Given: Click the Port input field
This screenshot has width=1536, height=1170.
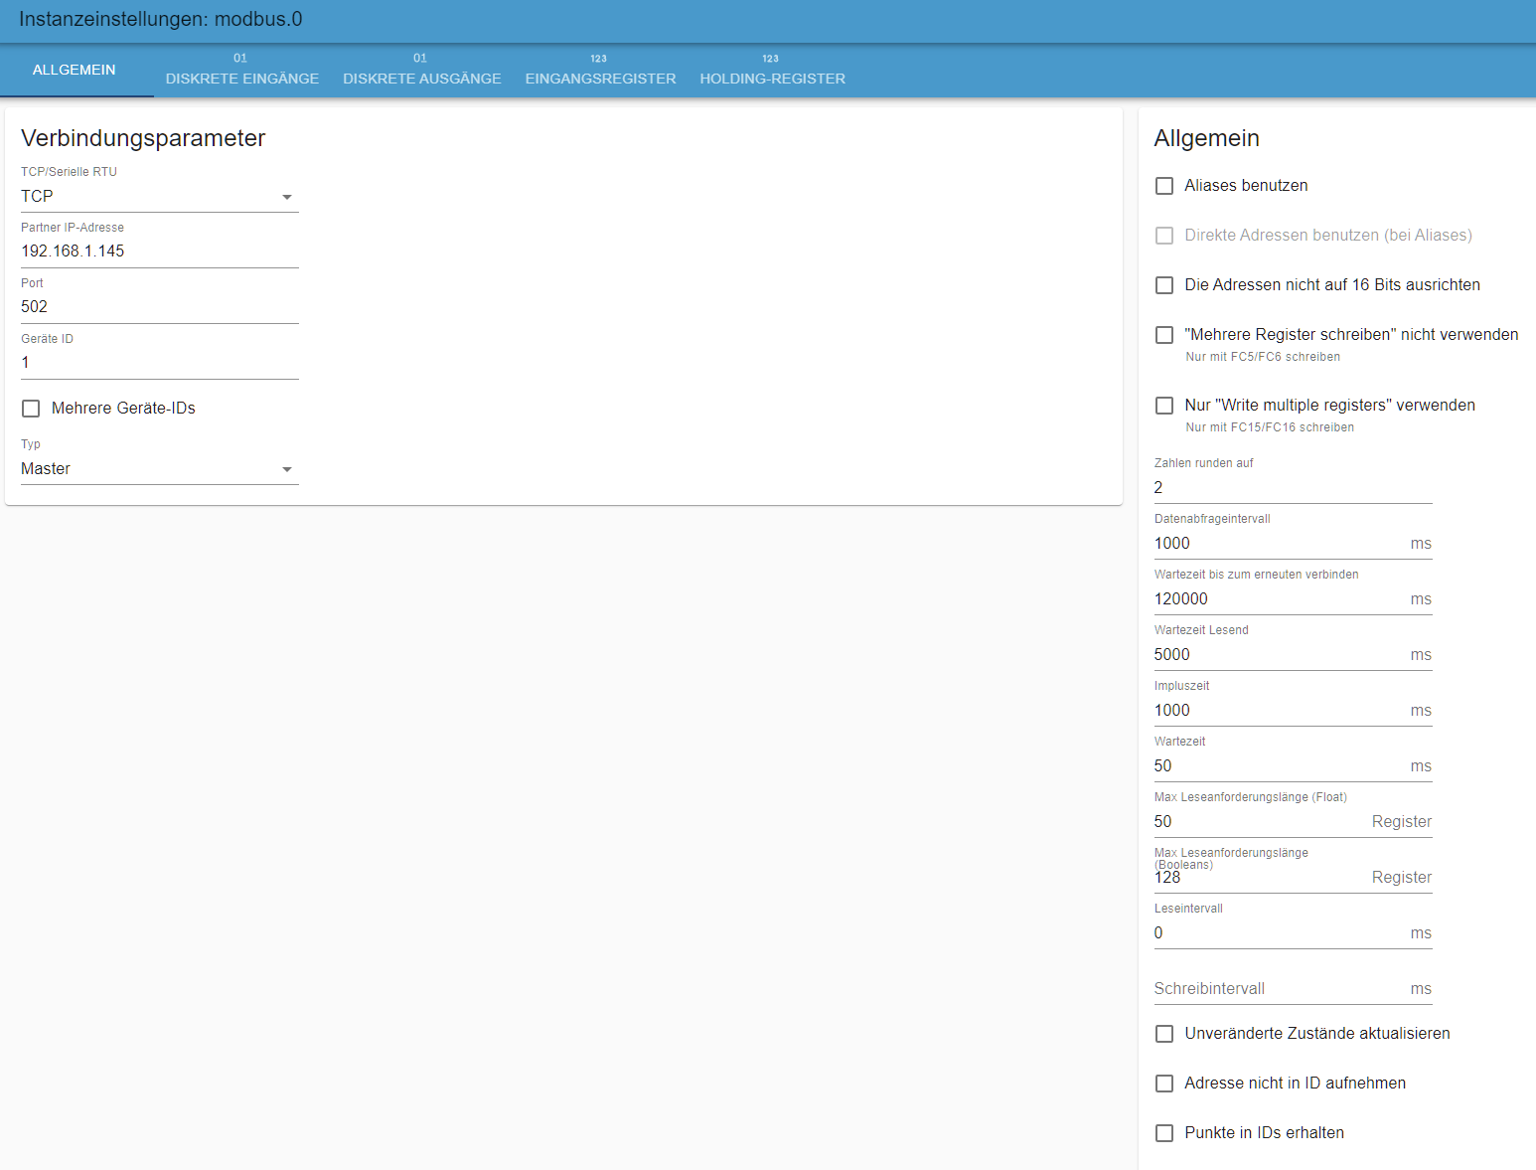Looking at the screenshot, I should pyautogui.click(x=160, y=307).
